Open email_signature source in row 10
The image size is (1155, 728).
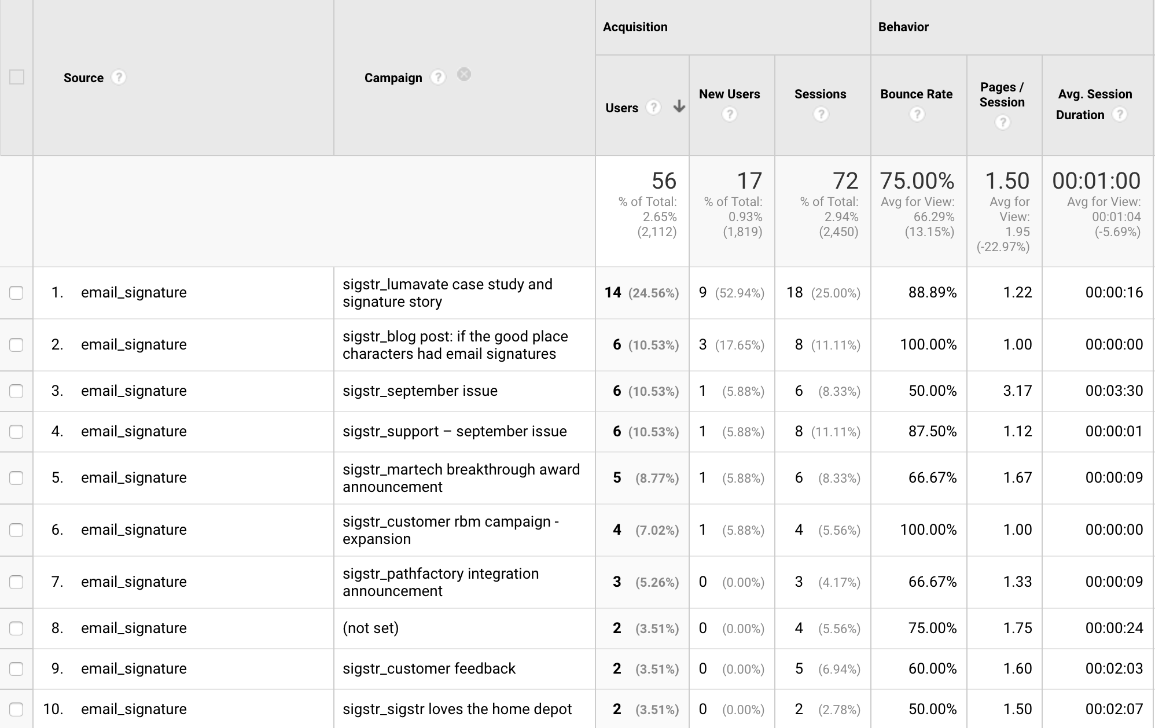coord(134,709)
